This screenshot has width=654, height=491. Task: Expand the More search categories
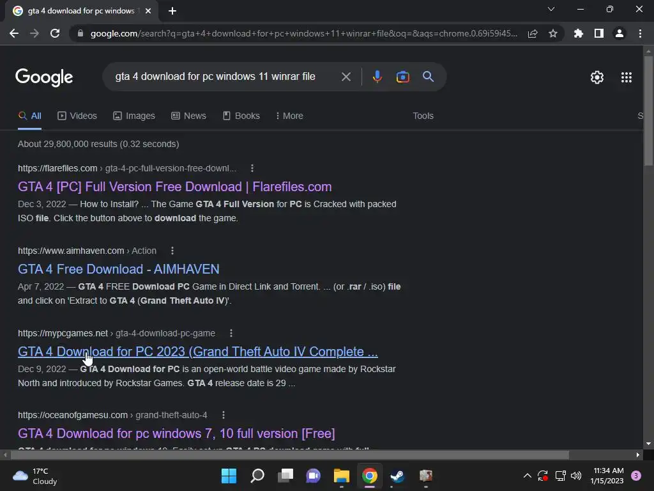[x=289, y=116]
